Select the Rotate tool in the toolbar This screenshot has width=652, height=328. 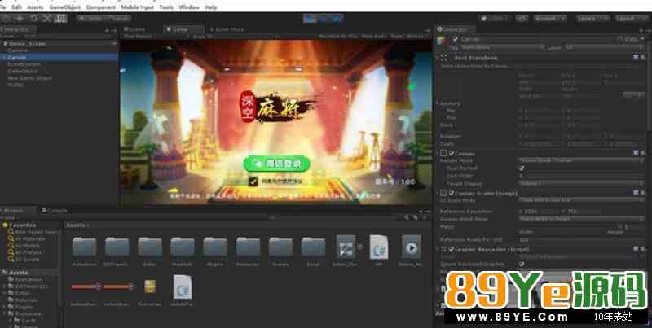click(x=34, y=18)
